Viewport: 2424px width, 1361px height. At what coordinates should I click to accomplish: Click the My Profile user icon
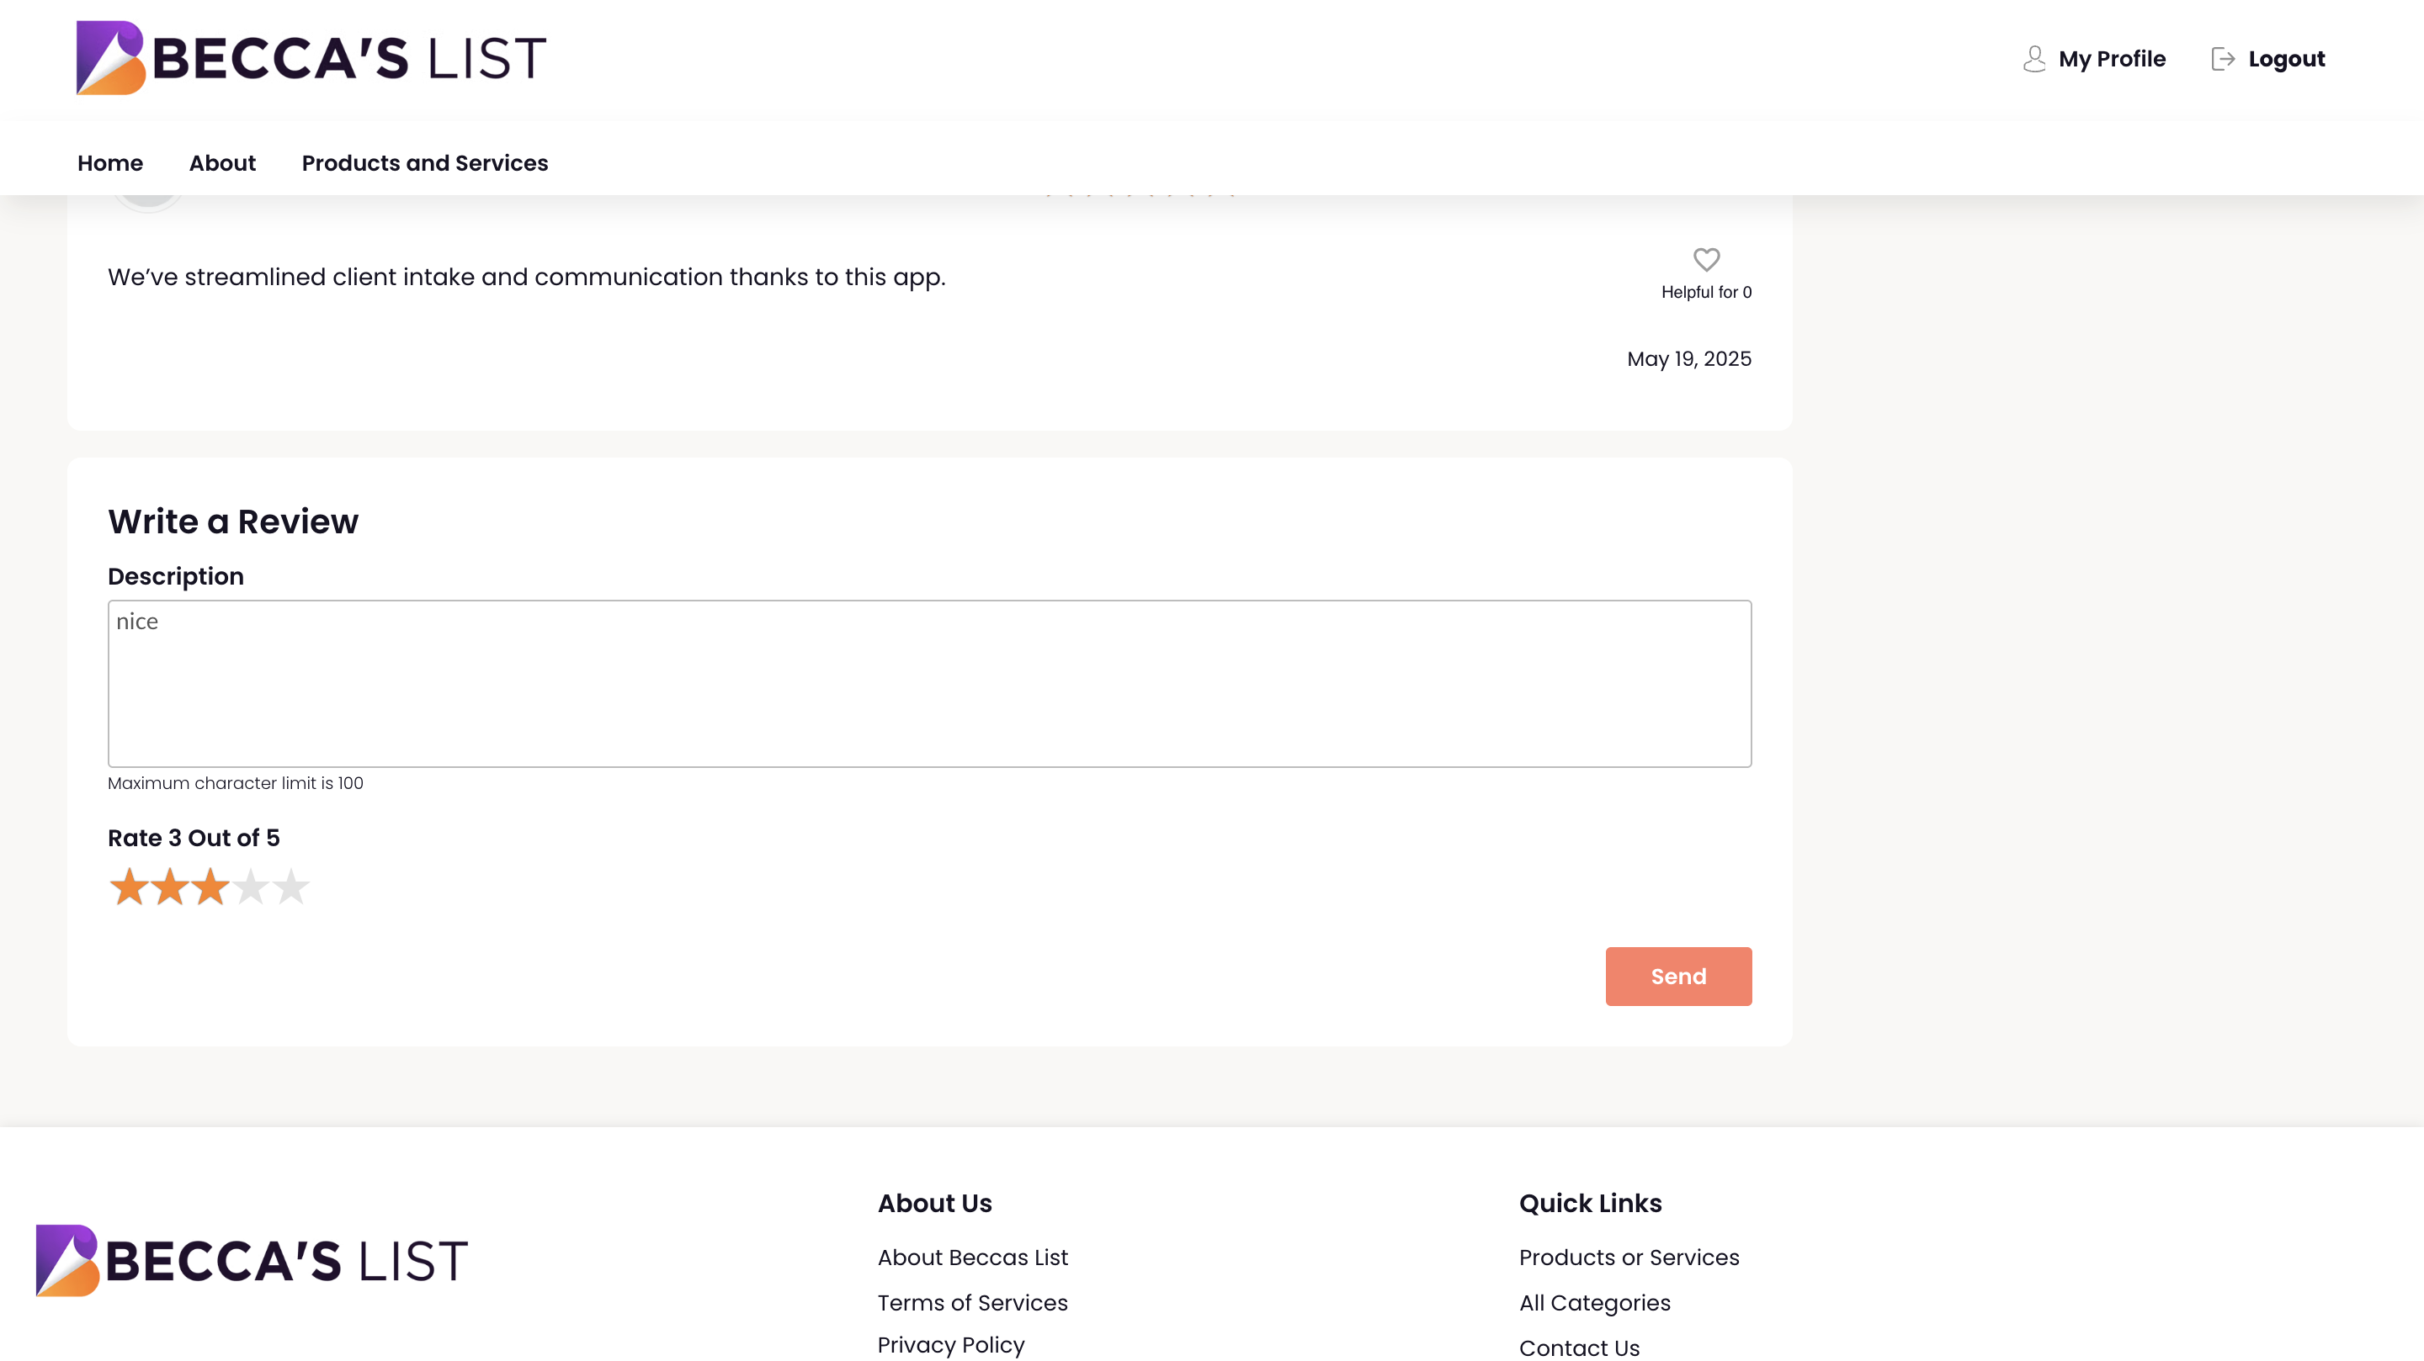tap(2033, 58)
